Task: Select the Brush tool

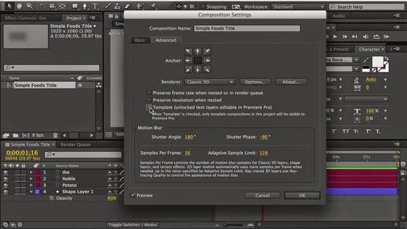Action: point(107,6)
